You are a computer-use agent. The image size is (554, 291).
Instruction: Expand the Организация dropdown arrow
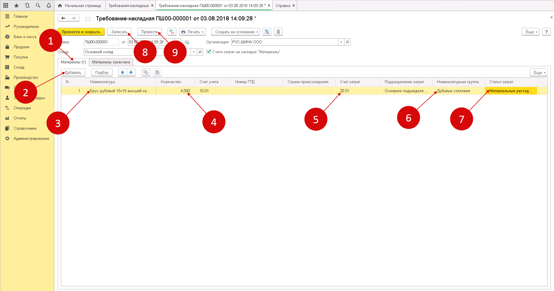pos(341,42)
